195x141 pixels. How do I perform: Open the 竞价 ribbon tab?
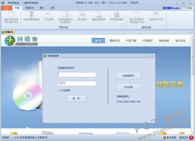click(42, 8)
